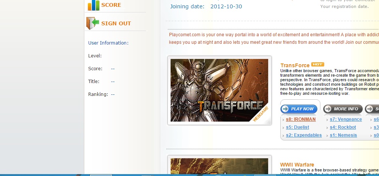Image resolution: width=379 pixels, height=176 pixels.
Task: Select SIGN OUT in the sidebar
Action: click(x=116, y=23)
